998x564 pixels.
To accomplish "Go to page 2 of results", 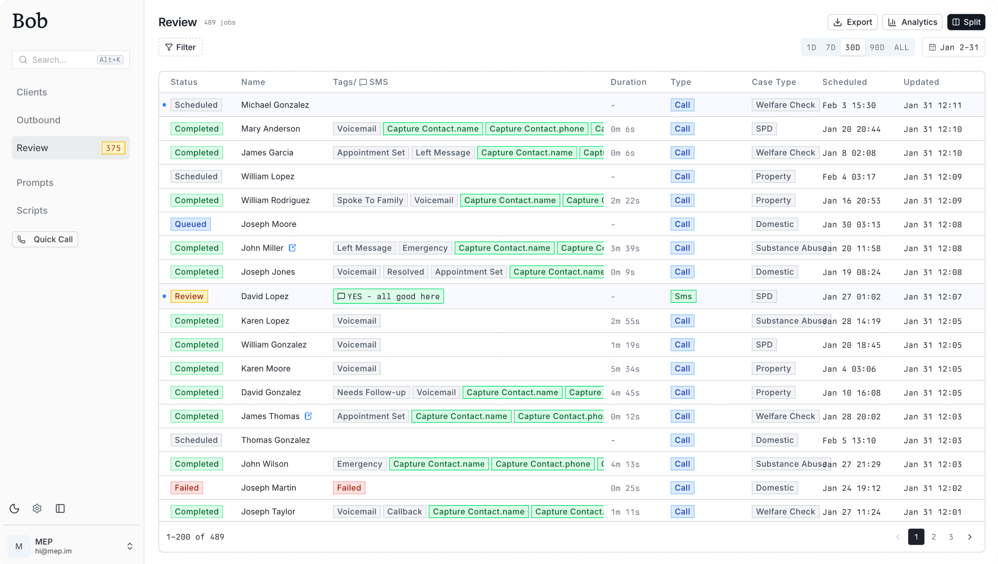I will coord(933,537).
